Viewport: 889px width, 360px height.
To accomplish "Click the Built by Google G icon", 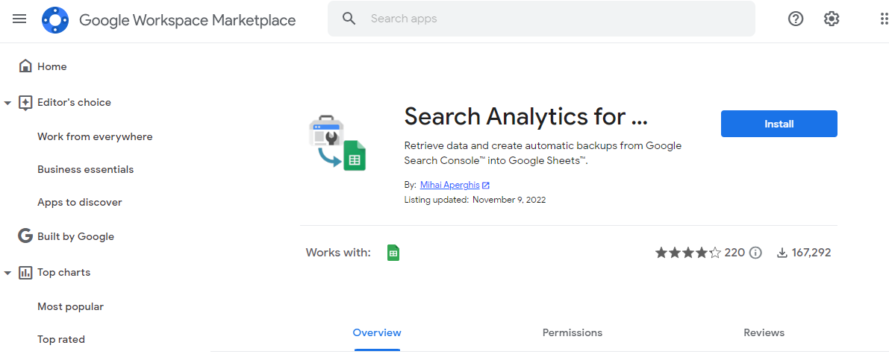I will pos(25,236).
